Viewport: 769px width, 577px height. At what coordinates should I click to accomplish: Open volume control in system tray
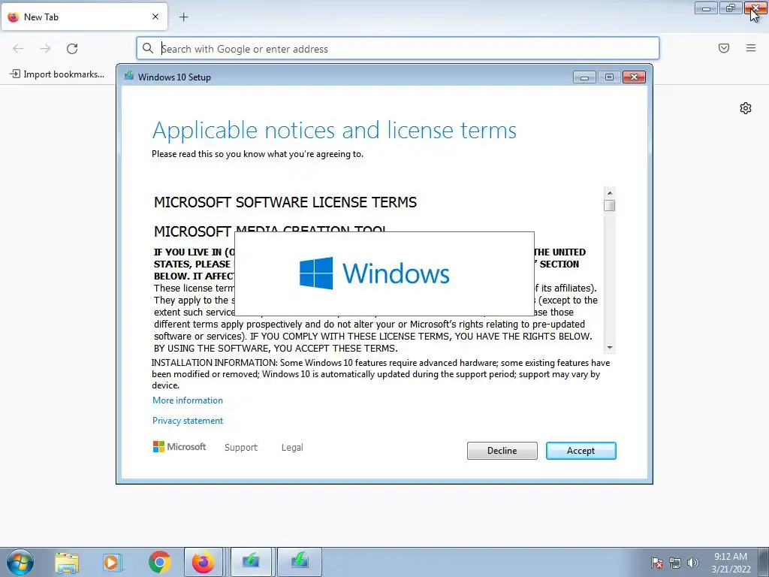(693, 563)
